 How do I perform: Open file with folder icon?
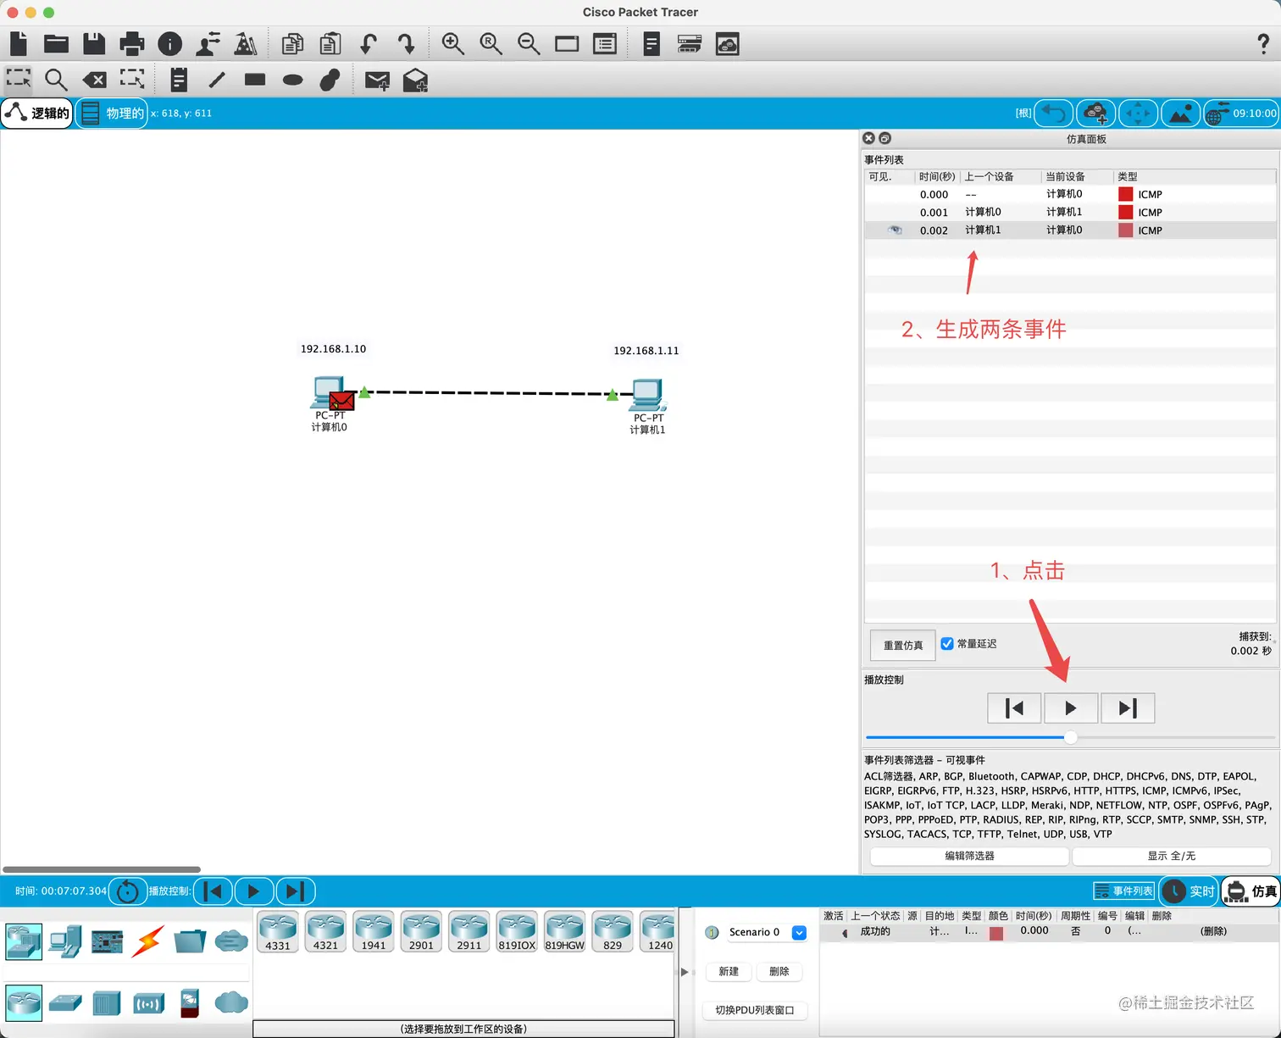coord(56,43)
